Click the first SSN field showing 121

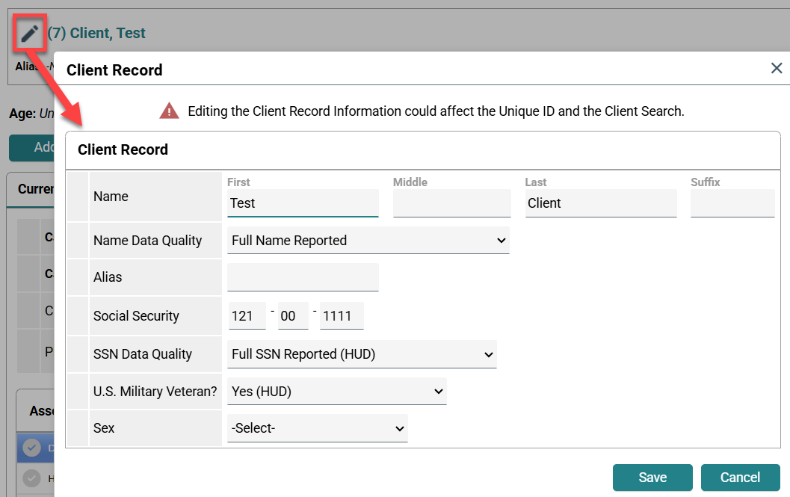click(247, 316)
